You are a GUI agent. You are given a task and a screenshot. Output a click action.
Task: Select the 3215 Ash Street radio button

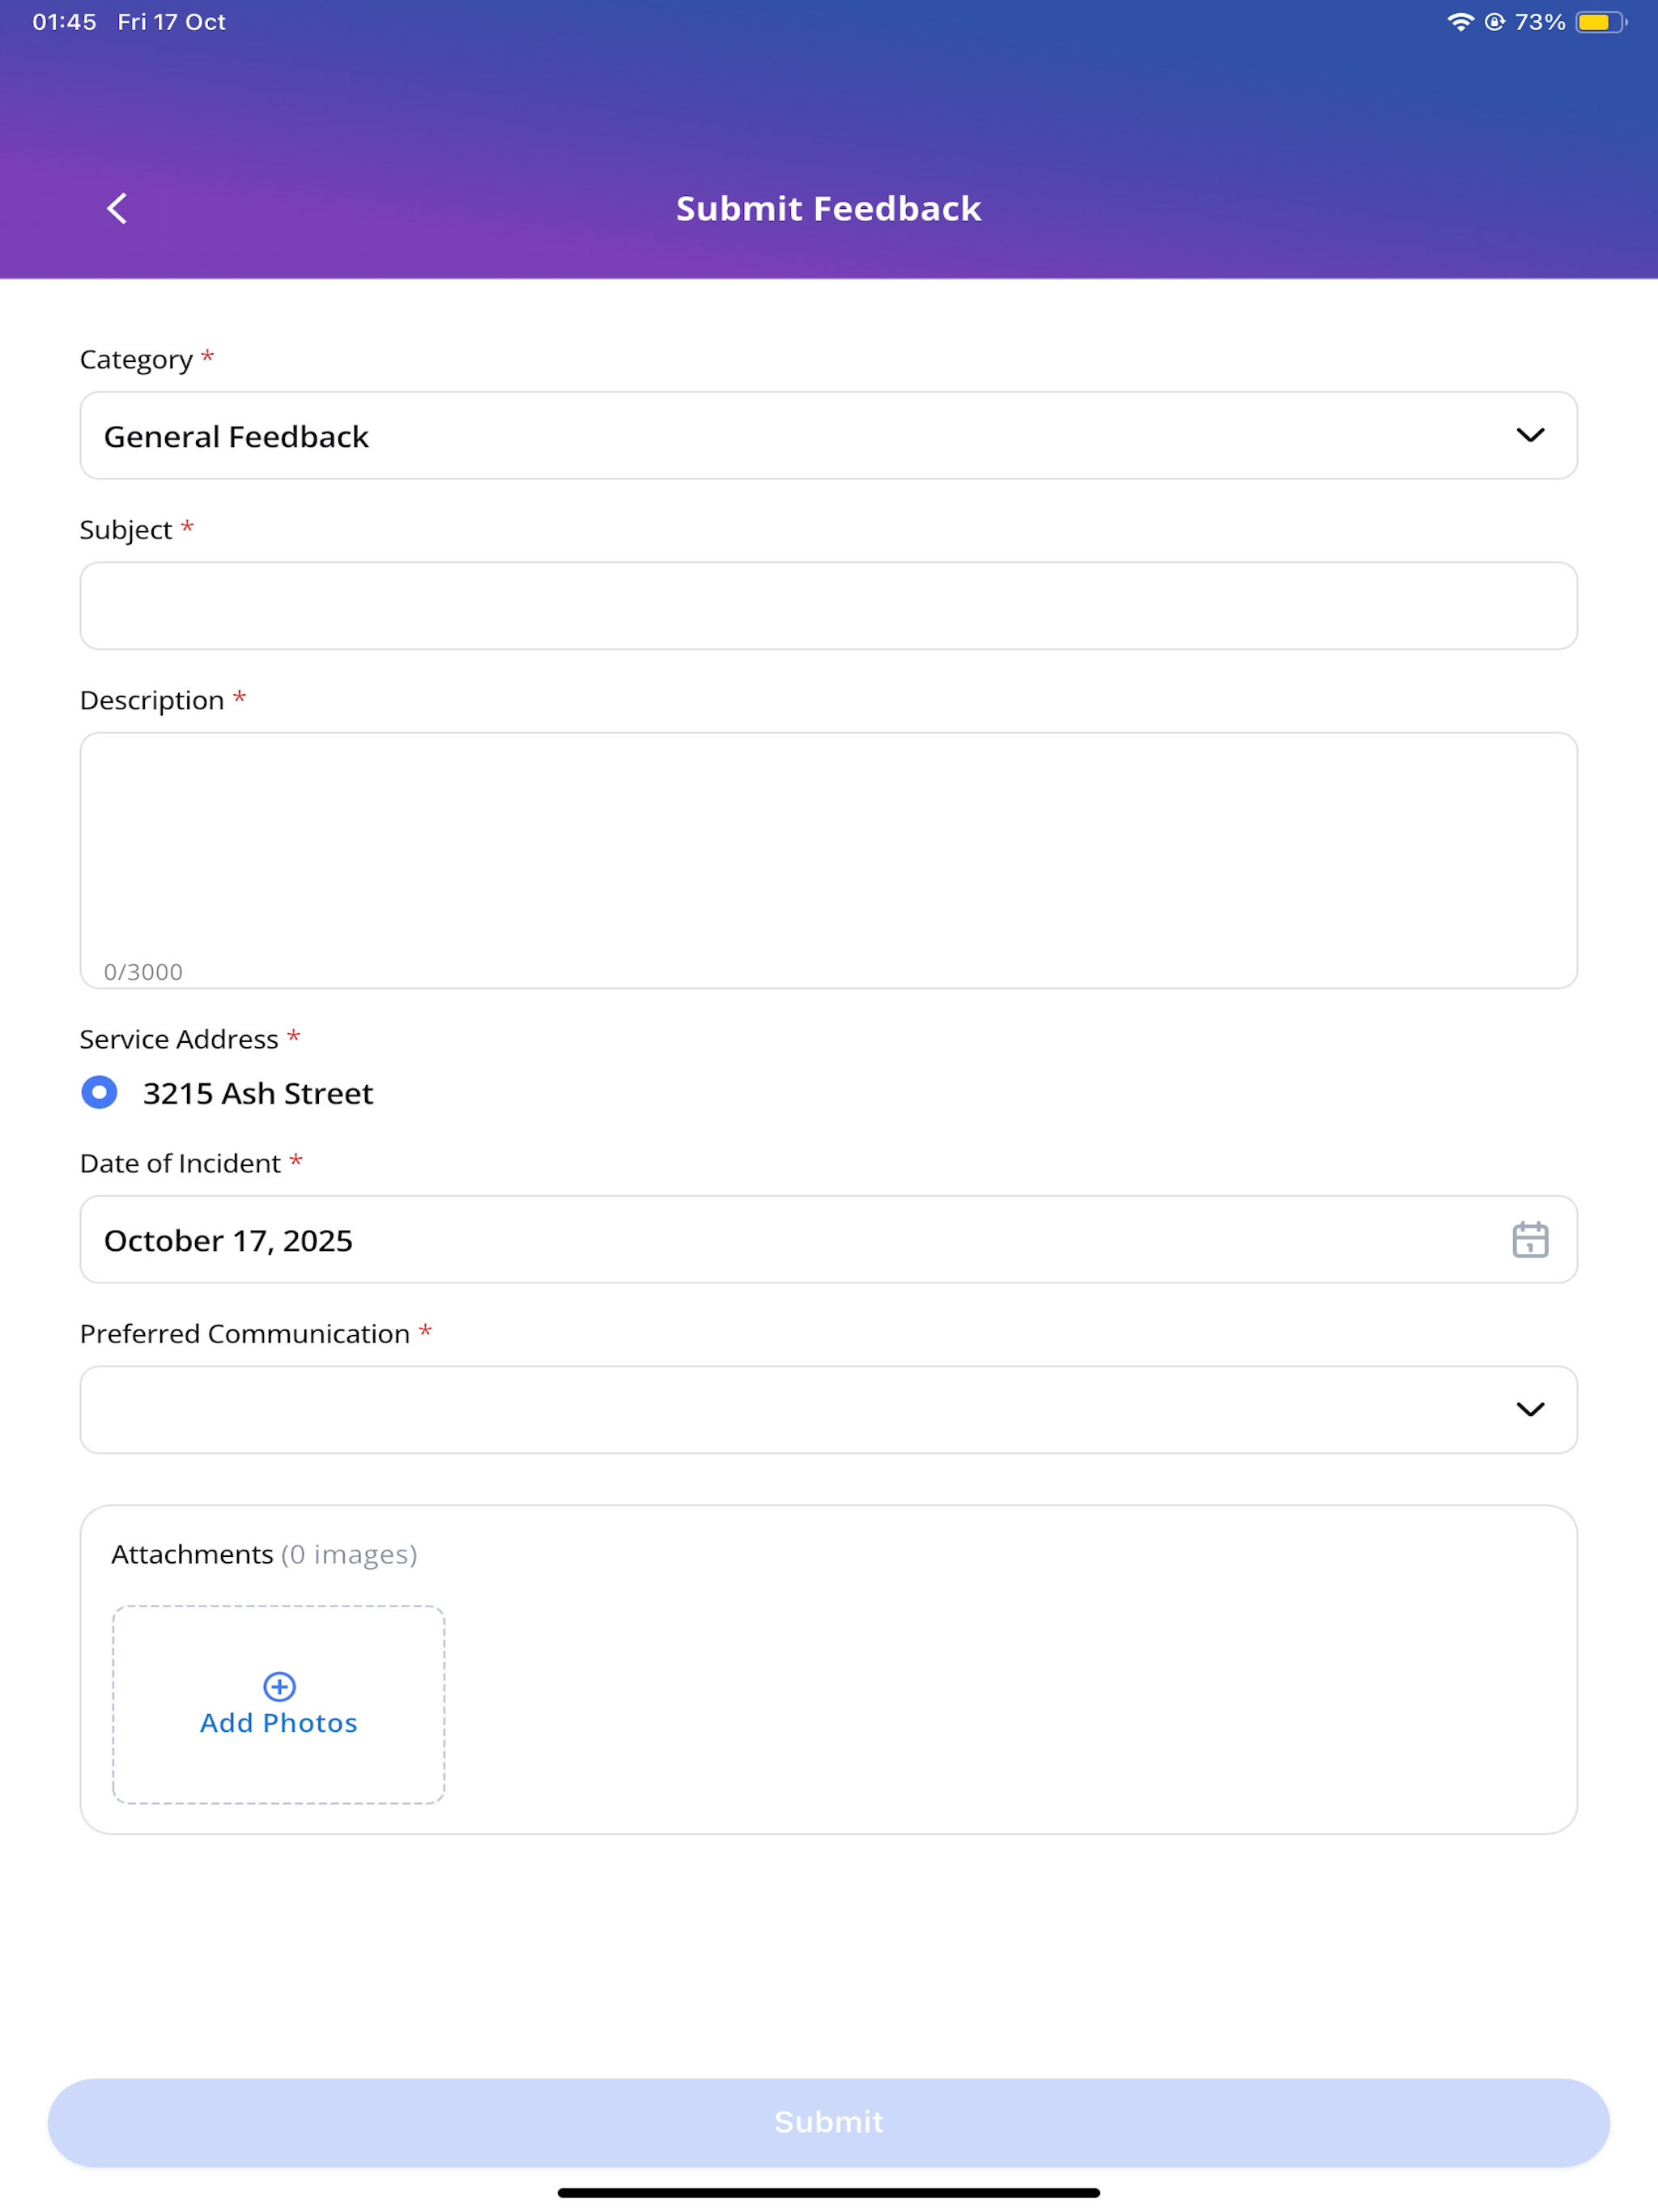point(99,1093)
